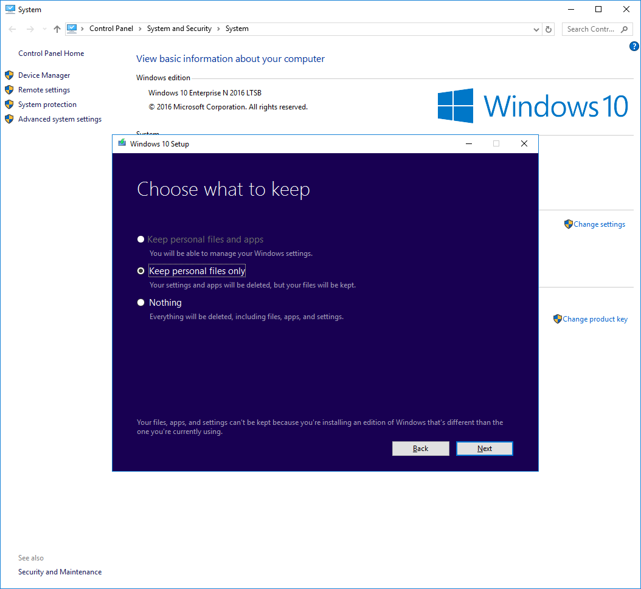This screenshot has width=641, height=589.
Task: Click the shield icon beside Remote settings
Action: point(9,90)
